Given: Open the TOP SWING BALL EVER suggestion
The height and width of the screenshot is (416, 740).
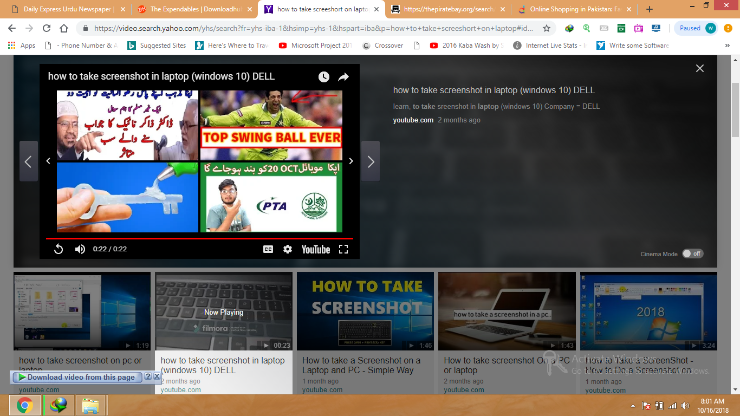Looking at the screenshot, I should [x=271, y=125].
